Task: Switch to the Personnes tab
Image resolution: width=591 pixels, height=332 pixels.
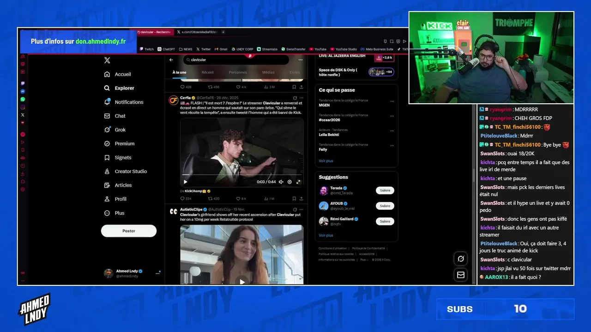Action: (x=238, y=72)
